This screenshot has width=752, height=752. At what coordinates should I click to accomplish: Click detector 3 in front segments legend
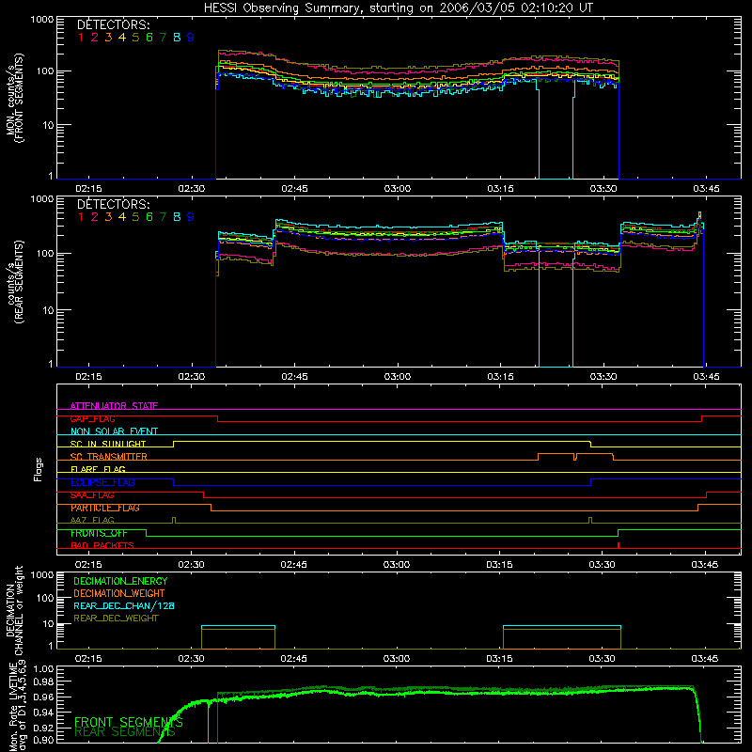(108, 38)
